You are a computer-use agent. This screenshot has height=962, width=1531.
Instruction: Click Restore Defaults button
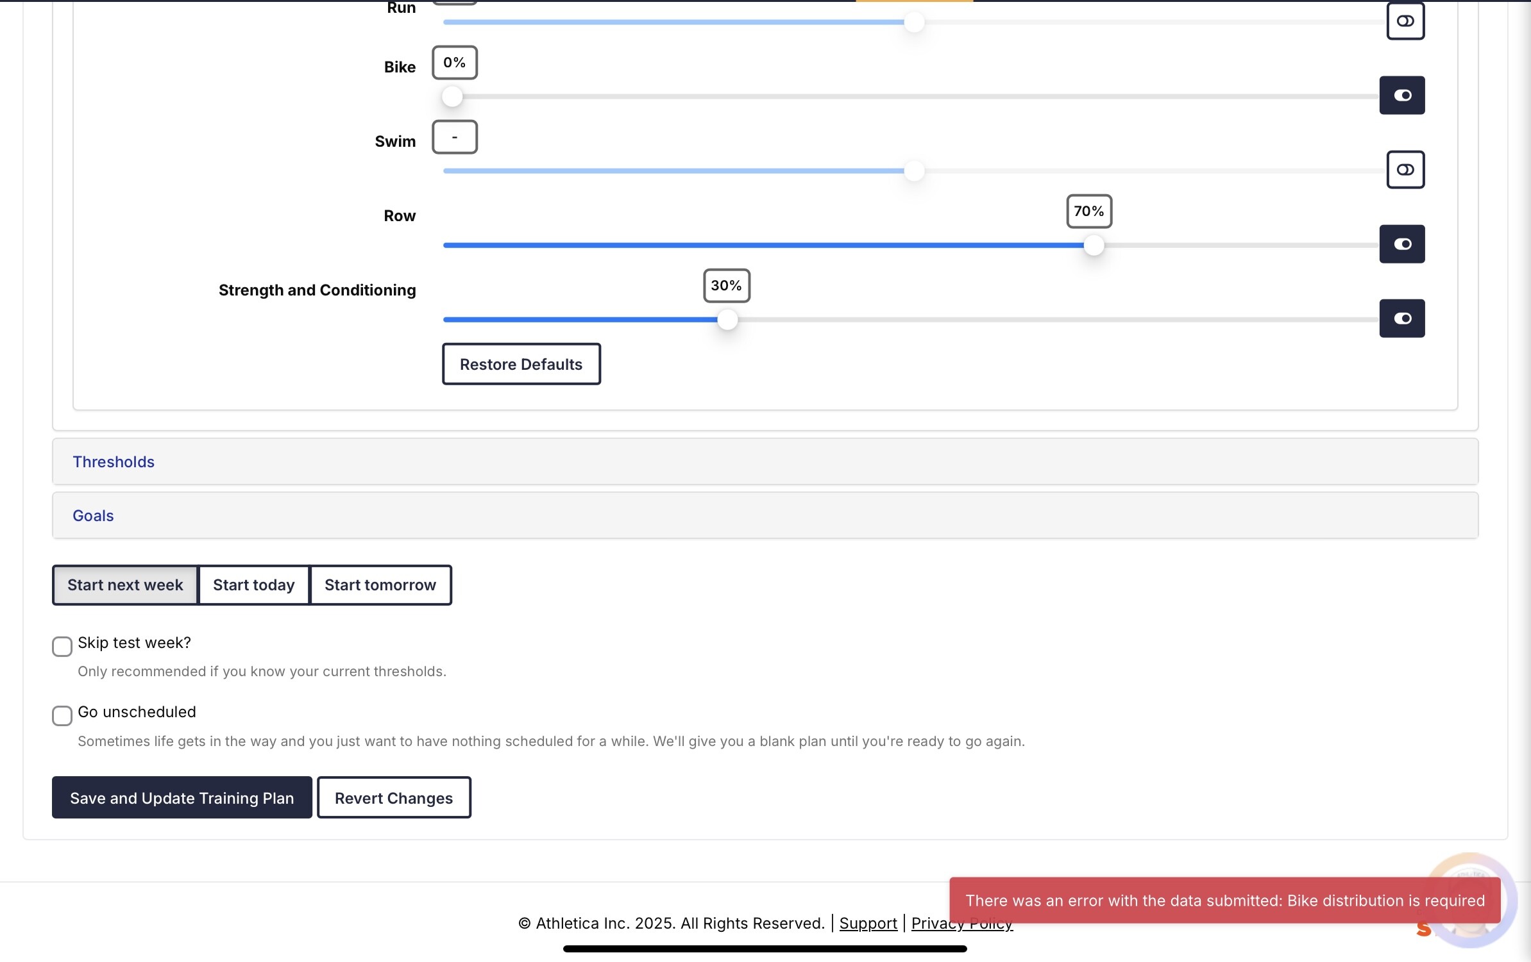(x=521, y=364)
